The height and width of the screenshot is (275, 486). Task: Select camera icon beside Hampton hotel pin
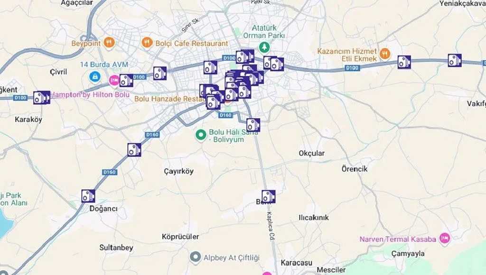(126, 81)
